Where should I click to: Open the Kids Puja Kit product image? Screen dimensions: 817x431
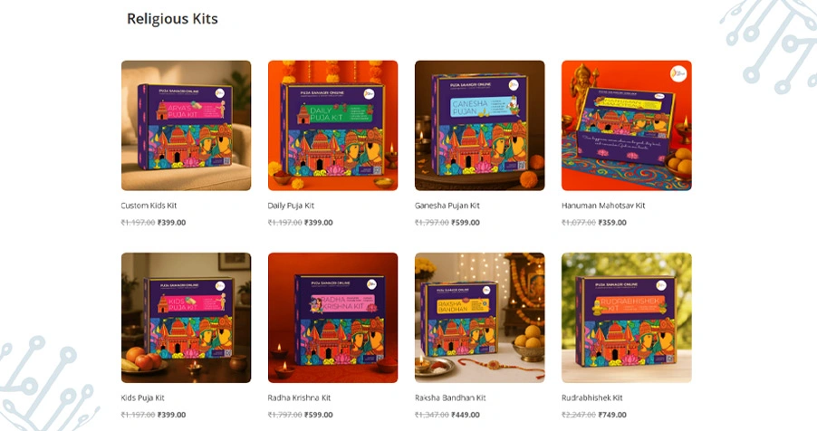coord(186,318)
